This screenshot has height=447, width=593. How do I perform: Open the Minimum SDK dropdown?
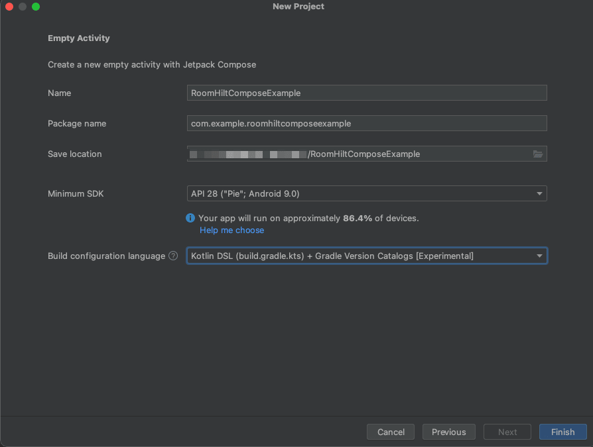click(x=366, y=194)
